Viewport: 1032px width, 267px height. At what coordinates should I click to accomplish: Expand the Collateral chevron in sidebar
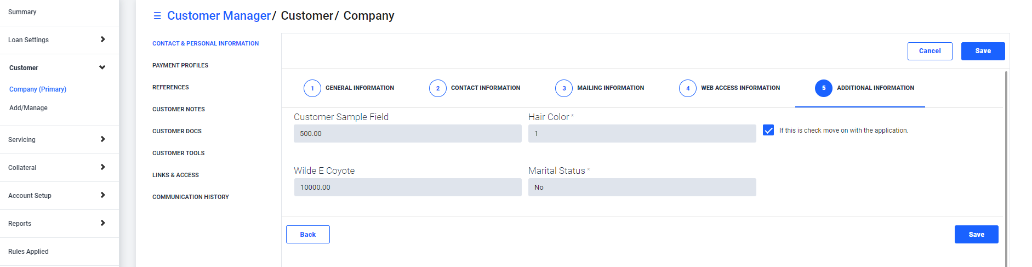pos(102,167)
